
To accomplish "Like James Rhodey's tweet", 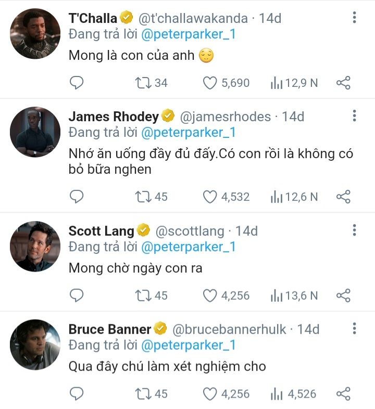I will 209,196.
